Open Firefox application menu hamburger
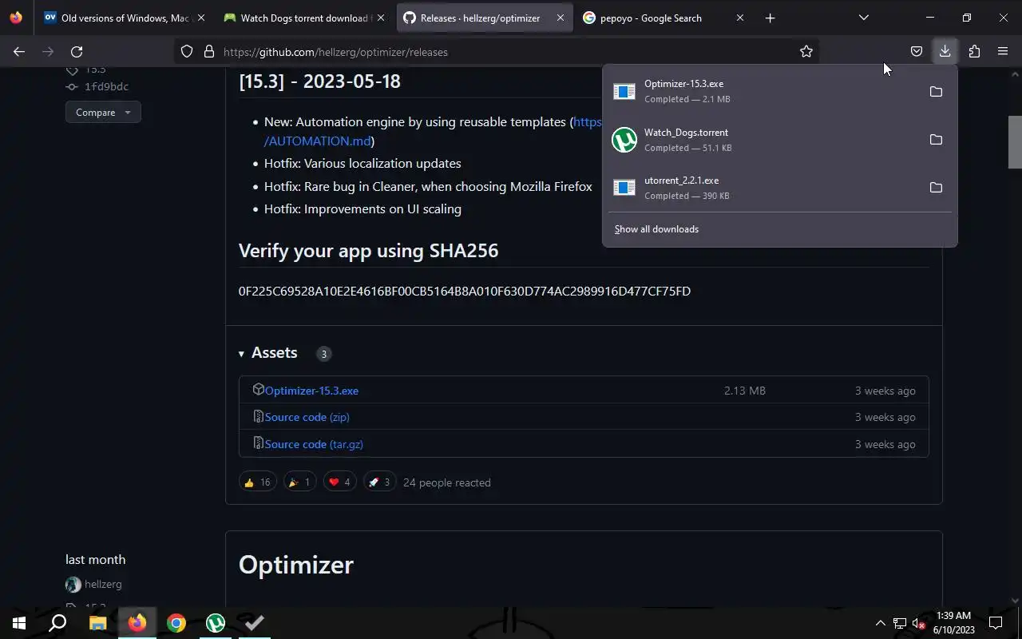Screen dimensions: 1022x639 1003,51
